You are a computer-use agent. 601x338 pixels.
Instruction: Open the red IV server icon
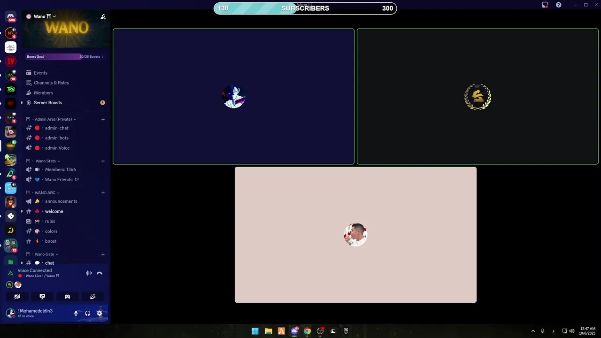10,61
